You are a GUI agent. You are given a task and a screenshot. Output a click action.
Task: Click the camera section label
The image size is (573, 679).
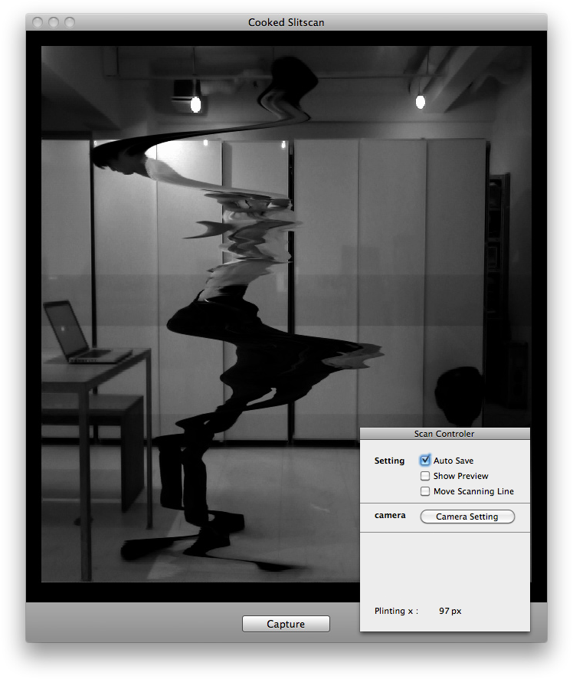(390, 516)
